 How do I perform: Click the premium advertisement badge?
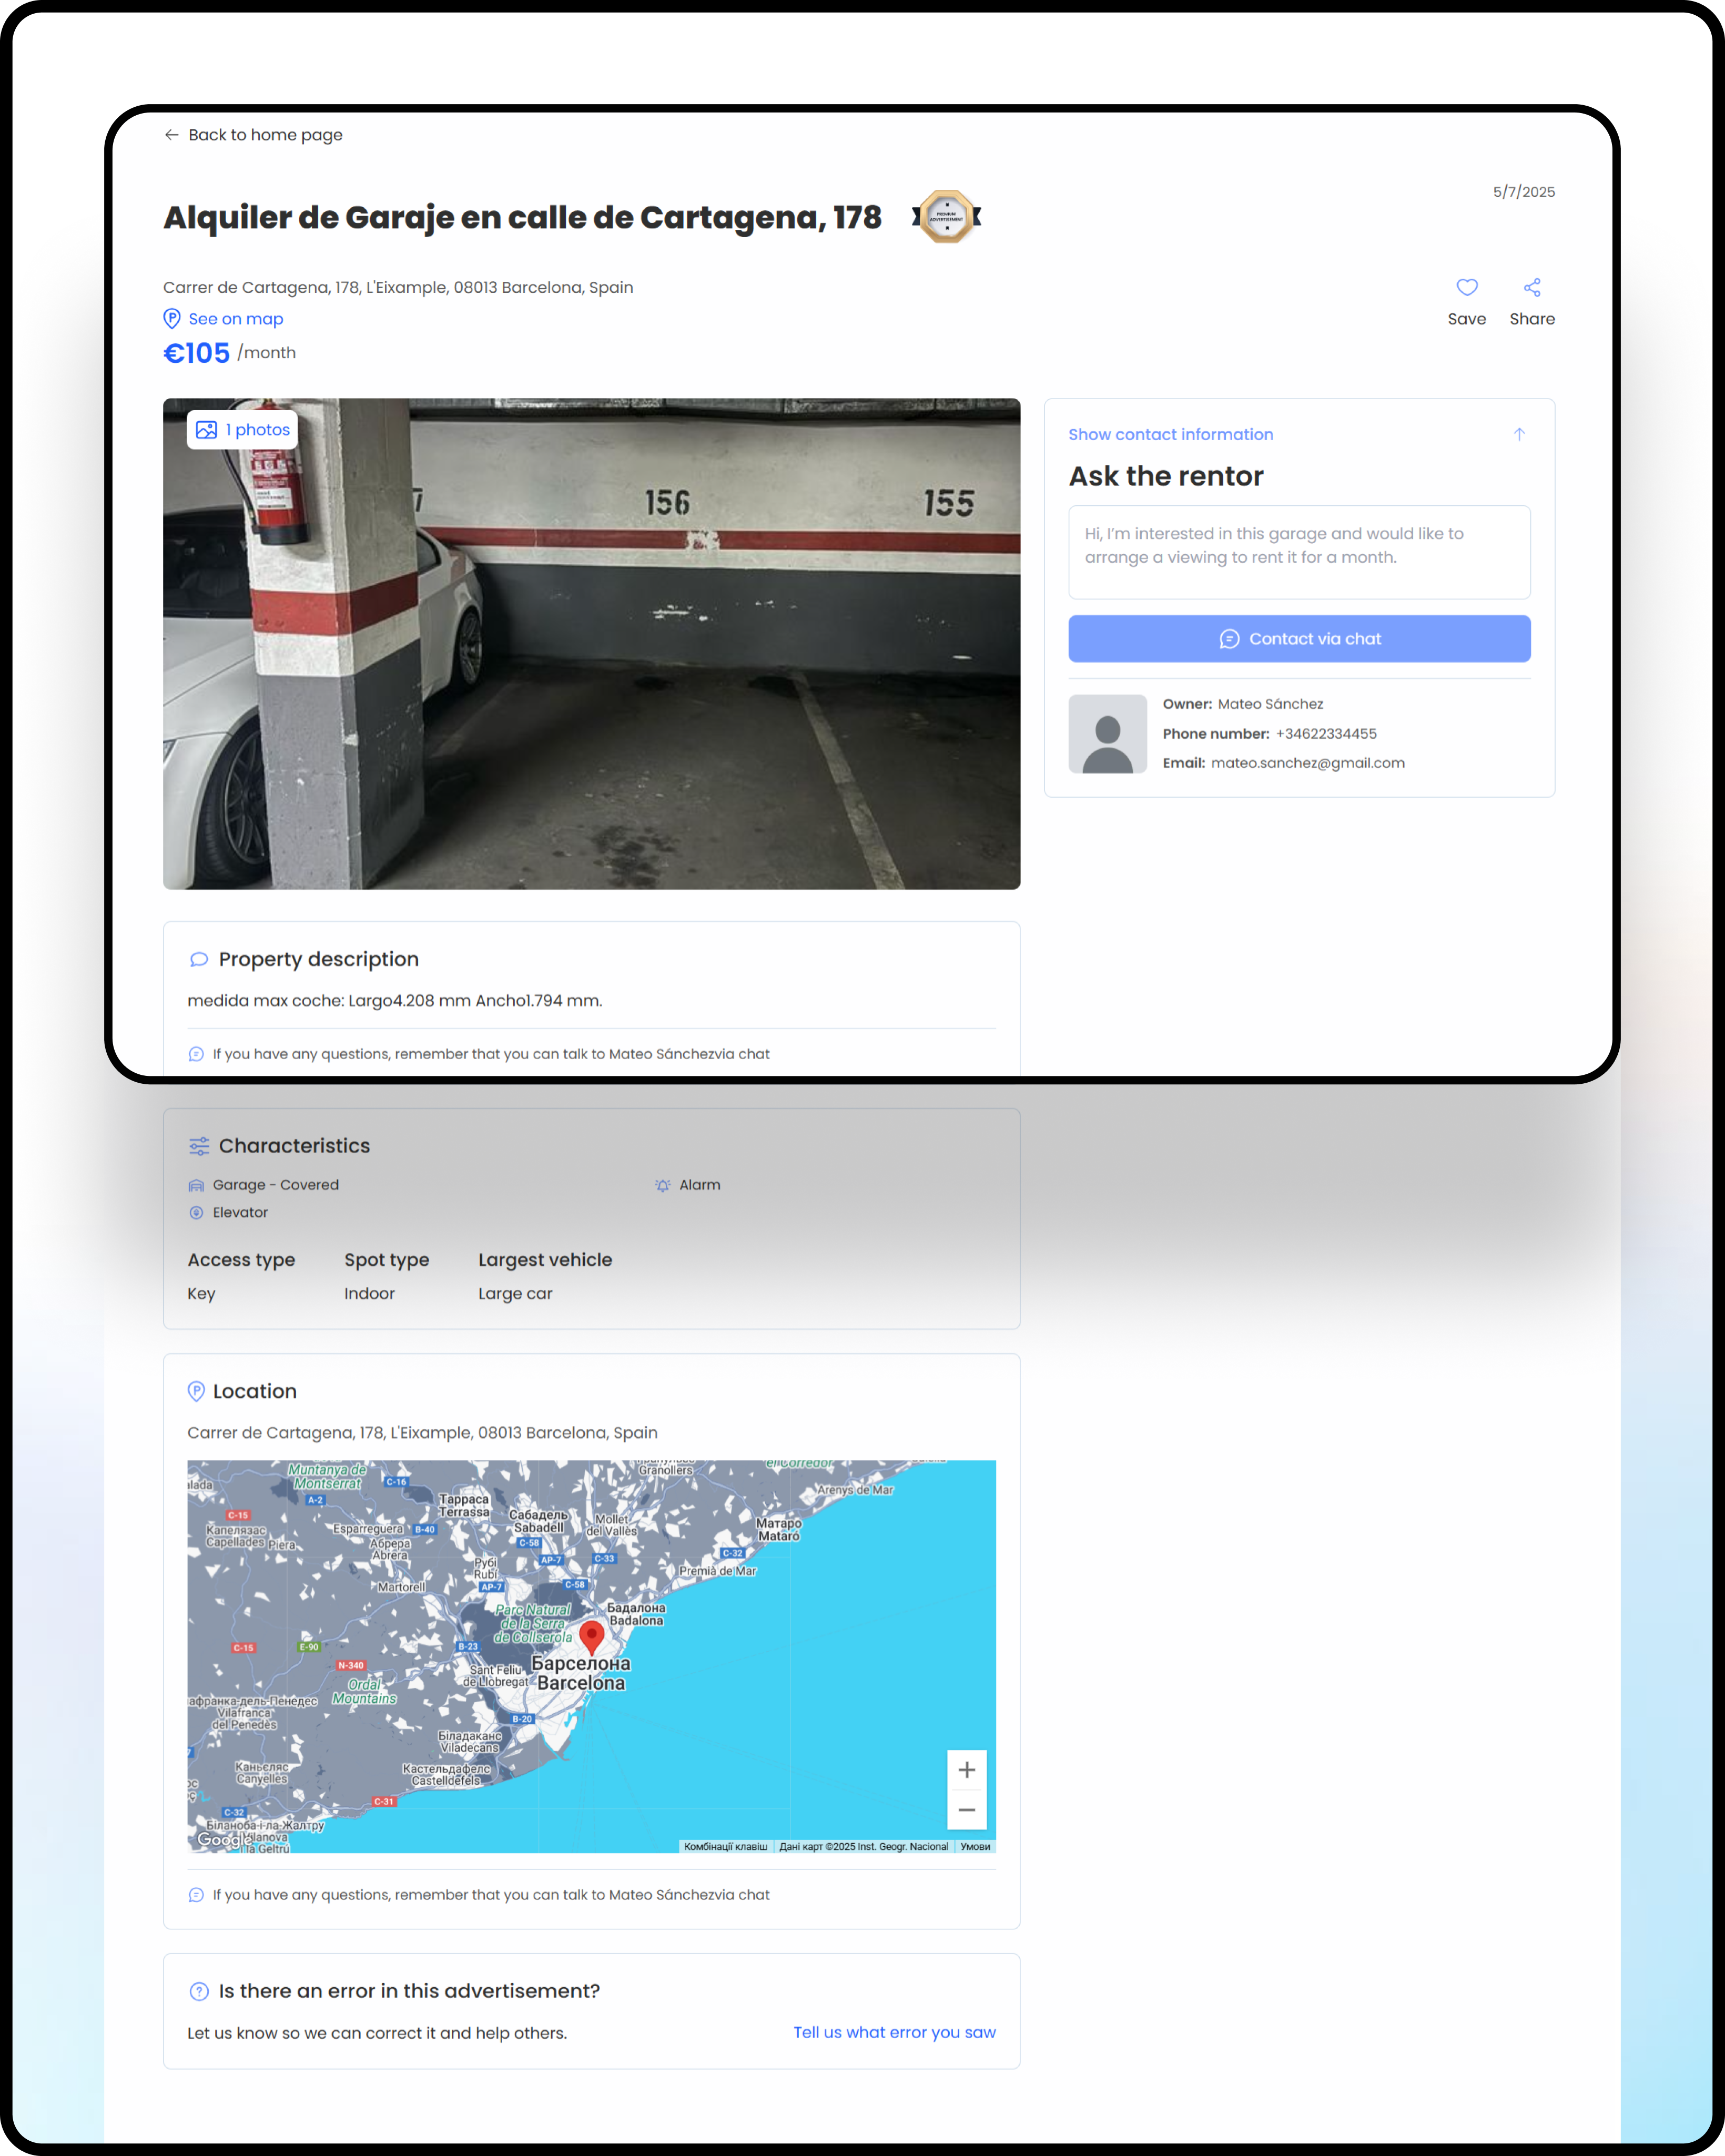(946, 216)
